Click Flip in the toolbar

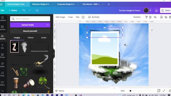(77, 17)
